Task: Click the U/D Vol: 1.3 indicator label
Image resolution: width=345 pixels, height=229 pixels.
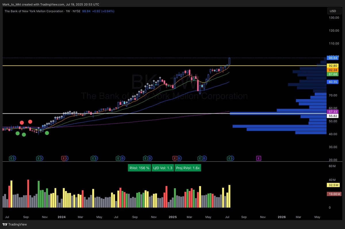Action: pyautogui.click(x=163, y=168)
